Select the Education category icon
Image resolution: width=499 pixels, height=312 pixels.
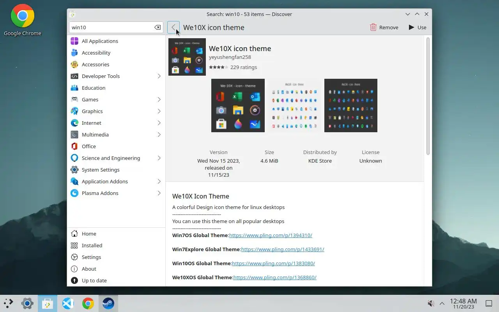[x=74, y=88]
